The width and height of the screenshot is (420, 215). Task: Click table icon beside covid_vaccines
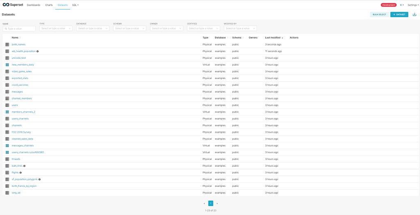[x=7, y=85]
